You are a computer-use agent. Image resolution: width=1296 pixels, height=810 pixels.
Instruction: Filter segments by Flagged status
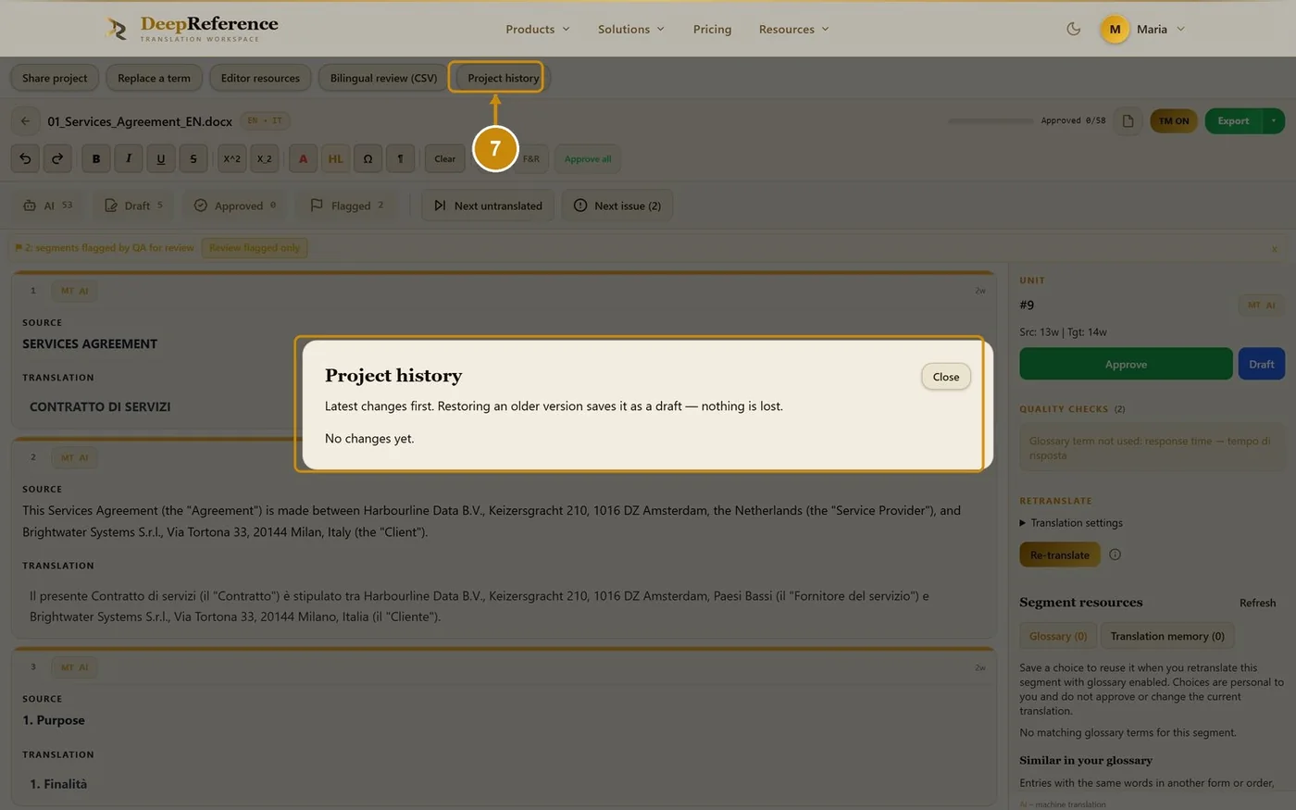click(x=347, y=206)
